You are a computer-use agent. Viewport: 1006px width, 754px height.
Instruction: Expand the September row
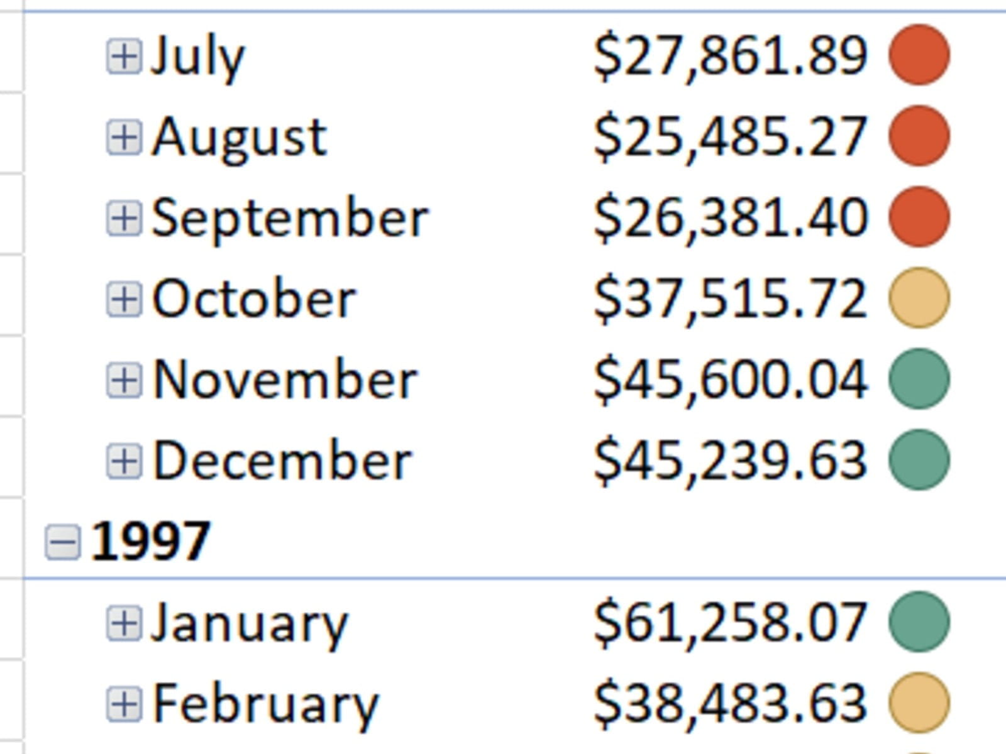[x=123, y=218]
